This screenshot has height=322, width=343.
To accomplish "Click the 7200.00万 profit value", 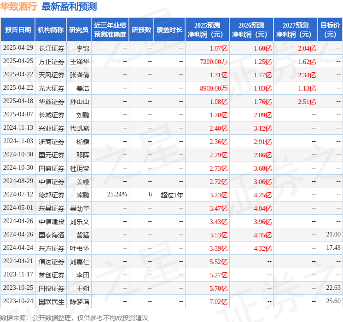I will click(x=214, y=62).
